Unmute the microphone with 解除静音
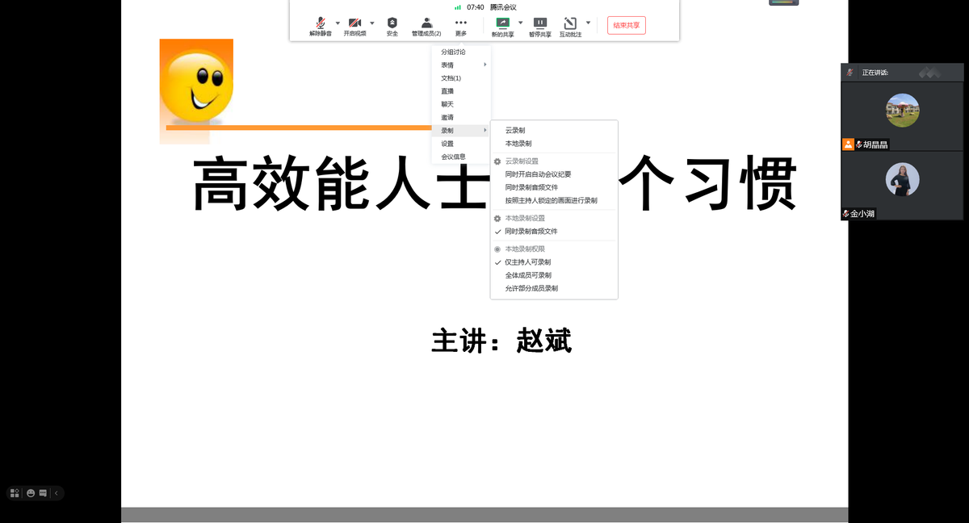This screenshot has width=969, height=523. [321, 23]
